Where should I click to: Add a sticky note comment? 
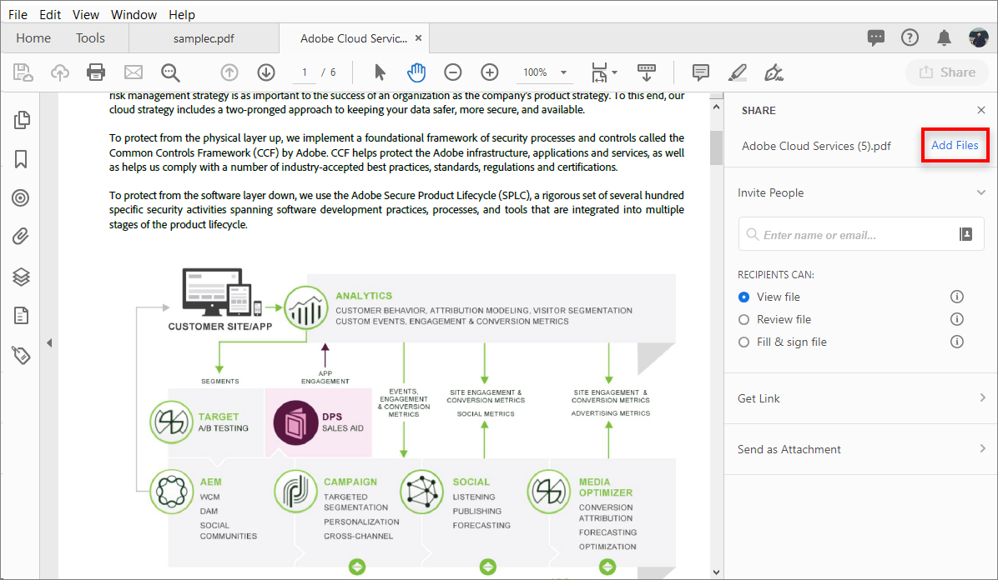click(701, 72)
